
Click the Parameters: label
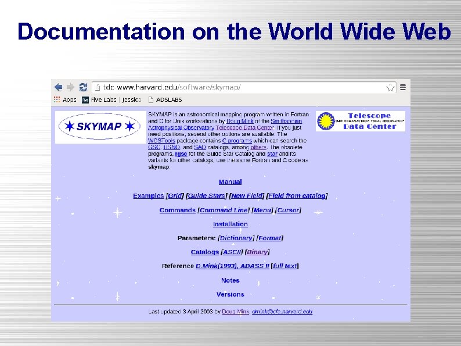tap(197, 238)
